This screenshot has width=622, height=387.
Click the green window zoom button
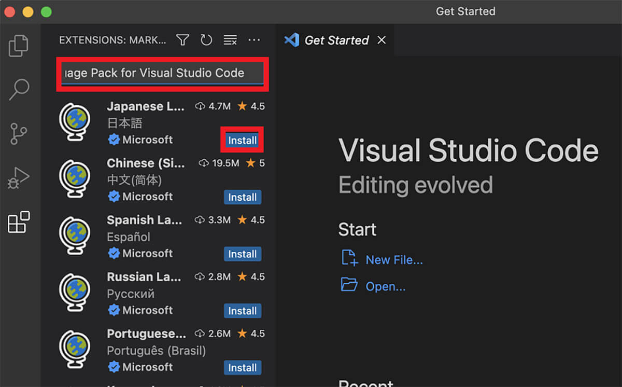[x=46, y=11]
